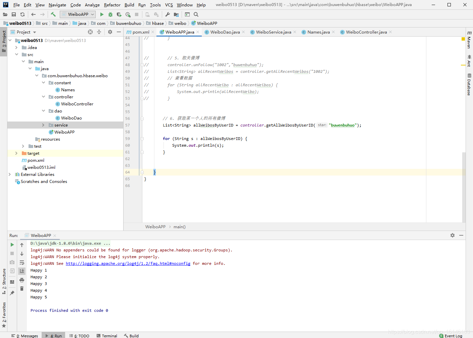Click the down-arrow in Run console toolbar
This screenshot has width=473, height=338.
click(x=22, y=254)
